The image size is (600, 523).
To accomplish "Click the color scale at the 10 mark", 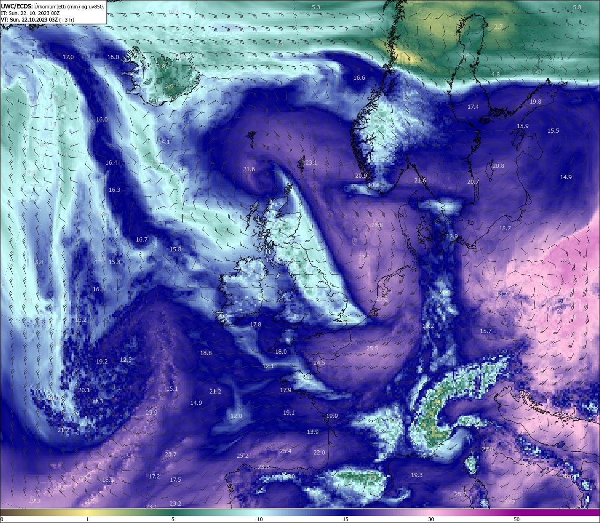I will point(259,512).
